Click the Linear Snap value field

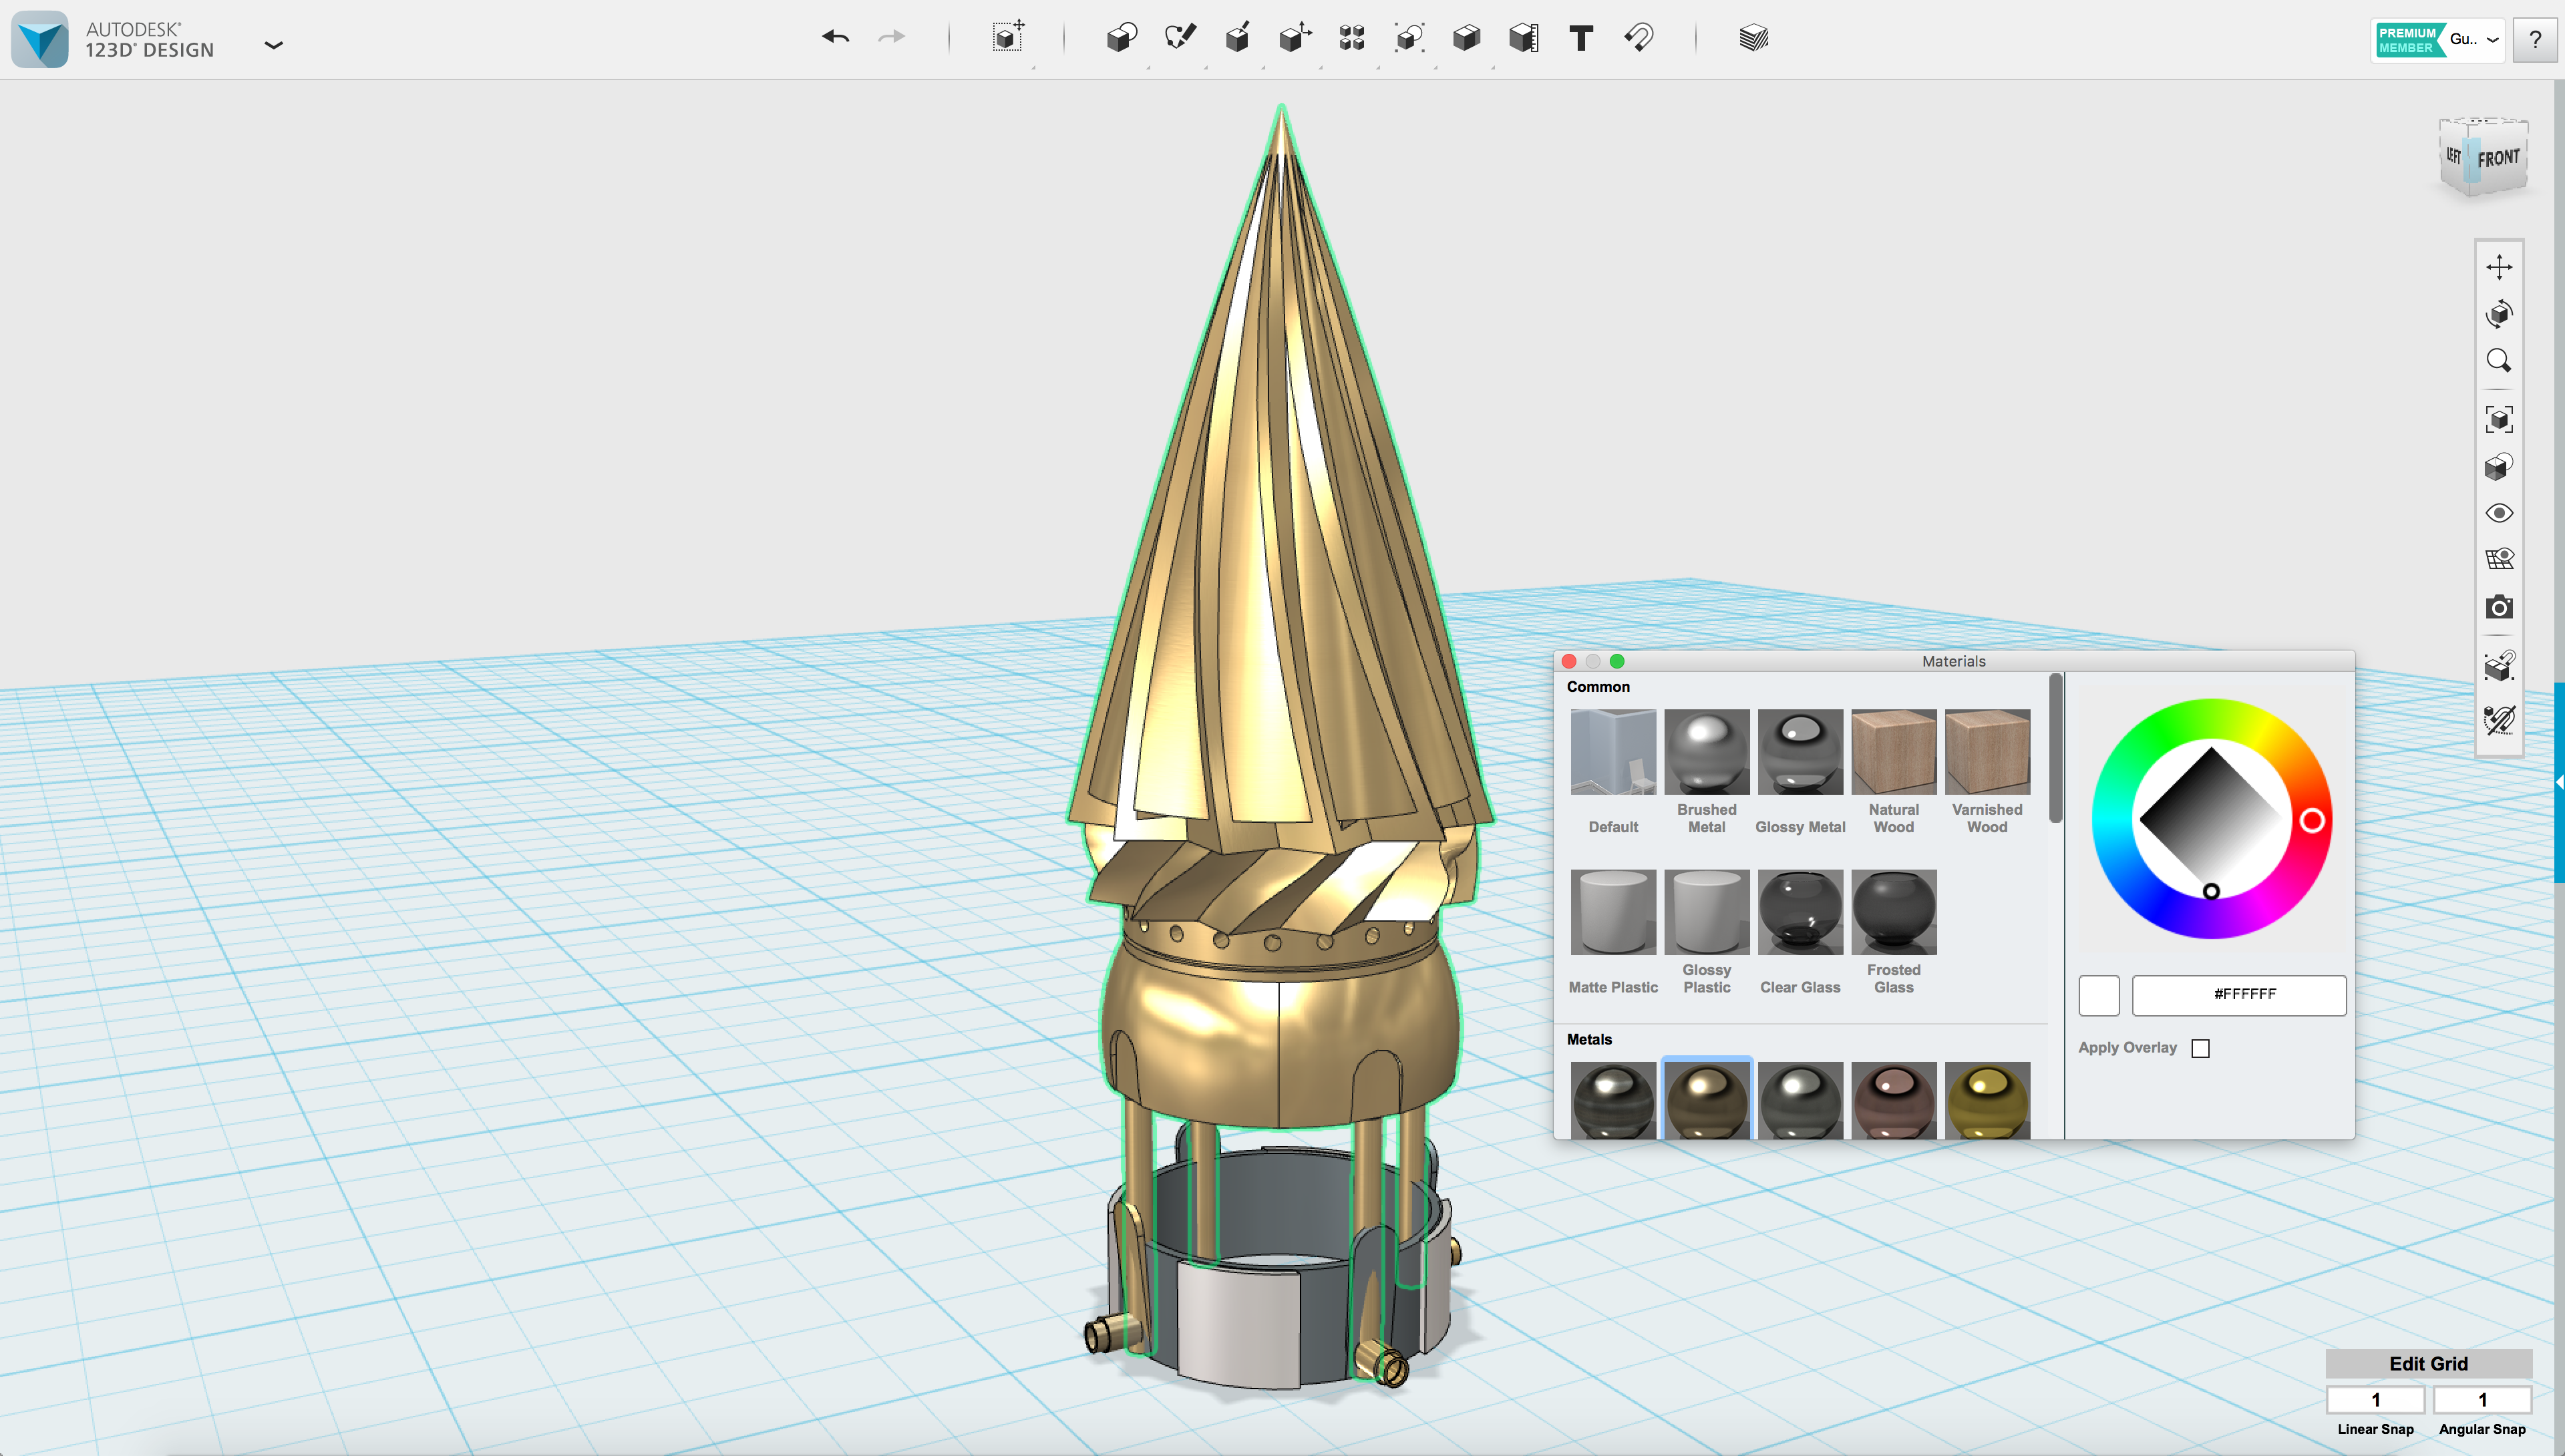coord(2375,1399)
